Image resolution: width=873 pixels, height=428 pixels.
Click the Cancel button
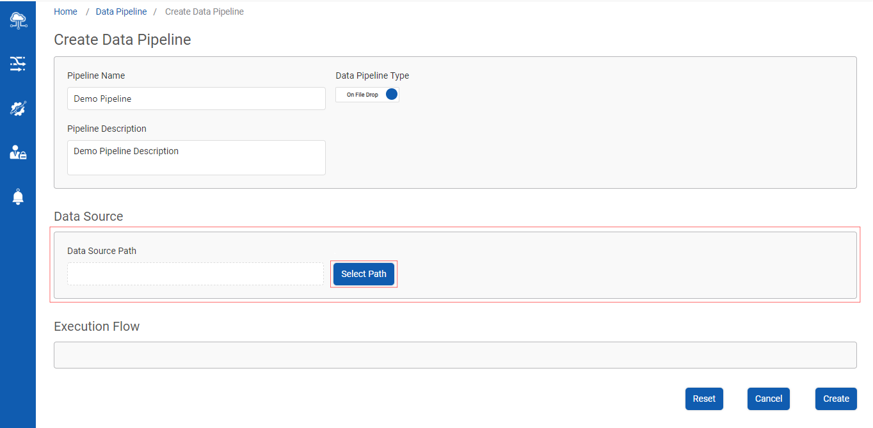pos(769,399)
